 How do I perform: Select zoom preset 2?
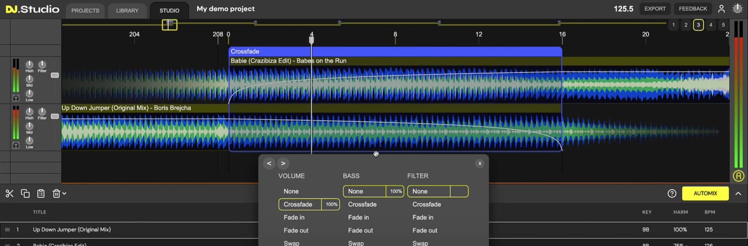pos(686,25)
